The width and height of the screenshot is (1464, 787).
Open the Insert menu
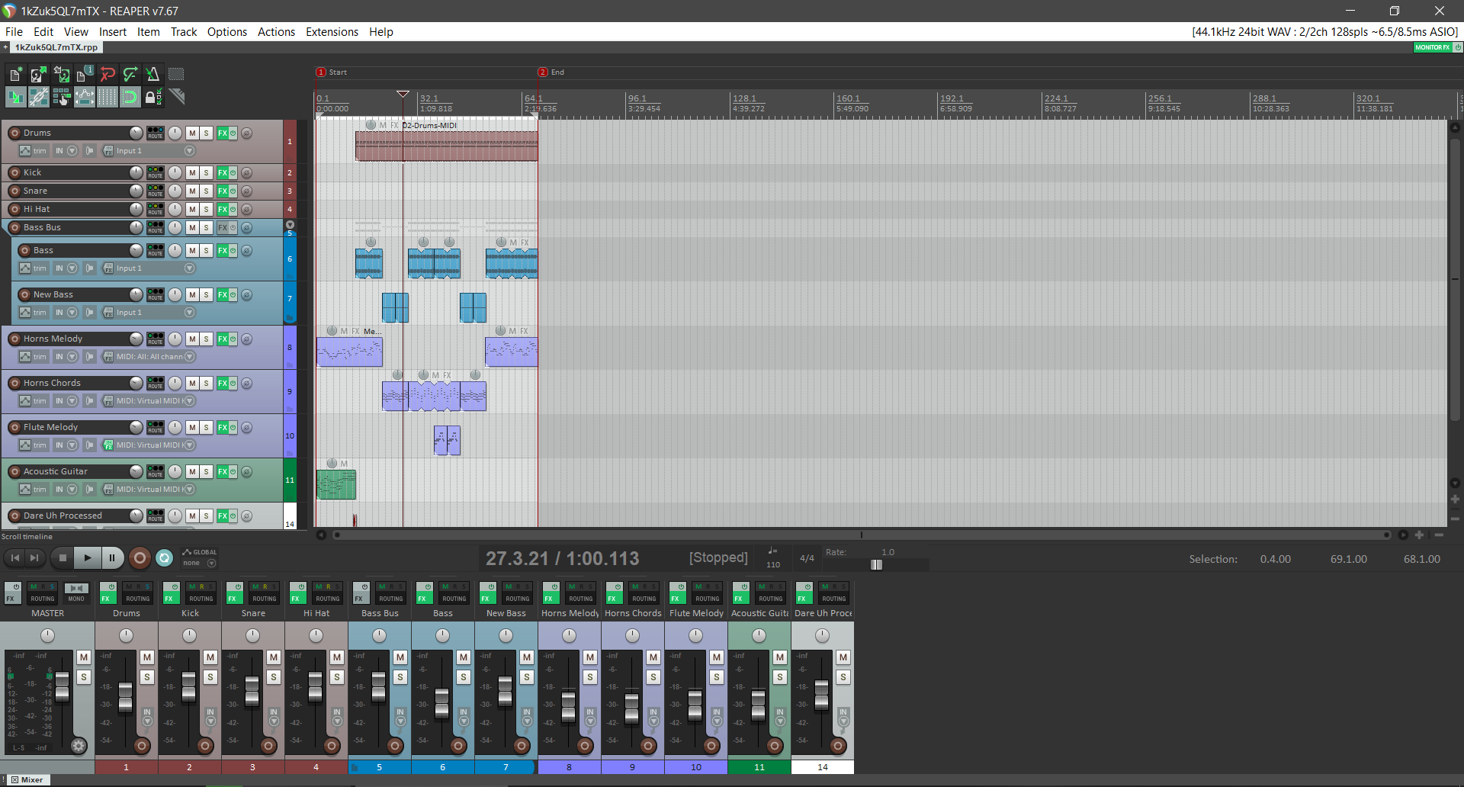(x=113, y=32)
